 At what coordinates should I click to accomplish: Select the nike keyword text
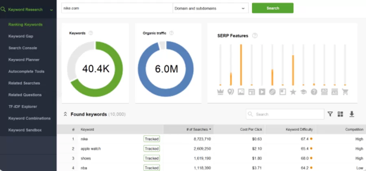(x=84, y=139)
